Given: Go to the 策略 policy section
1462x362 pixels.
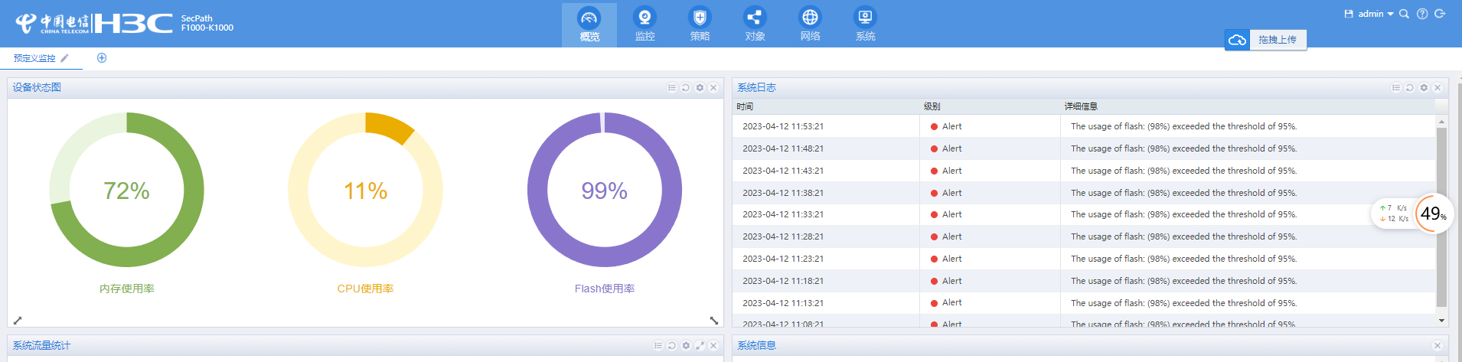Looking at the screenshot, I should click(700, 24).
